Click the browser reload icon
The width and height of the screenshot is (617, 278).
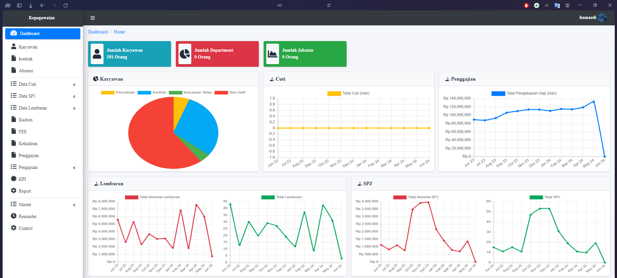66,5
